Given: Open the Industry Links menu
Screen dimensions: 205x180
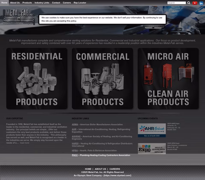Looking at the screenshot, I should tap(42, 3).
